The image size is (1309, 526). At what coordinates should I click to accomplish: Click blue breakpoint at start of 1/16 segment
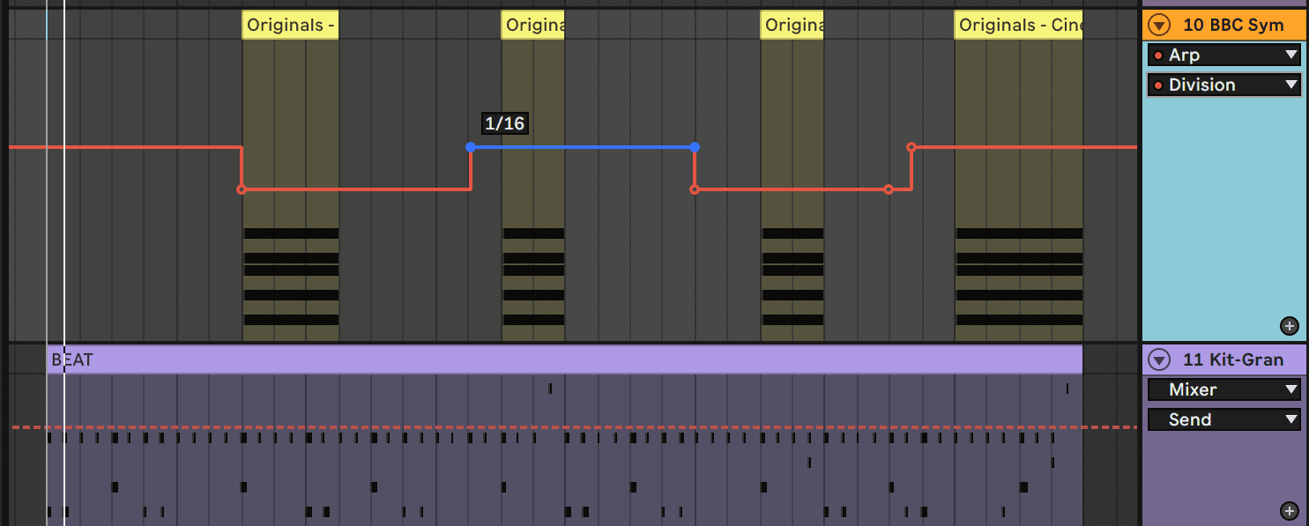[470, 147]
